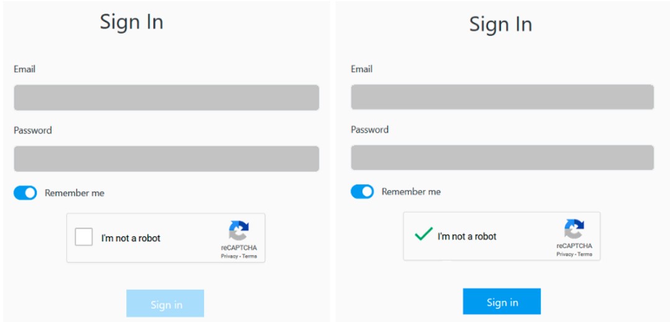Focus the Password field in the verified form
670x322 pixels.
(502, 158)
